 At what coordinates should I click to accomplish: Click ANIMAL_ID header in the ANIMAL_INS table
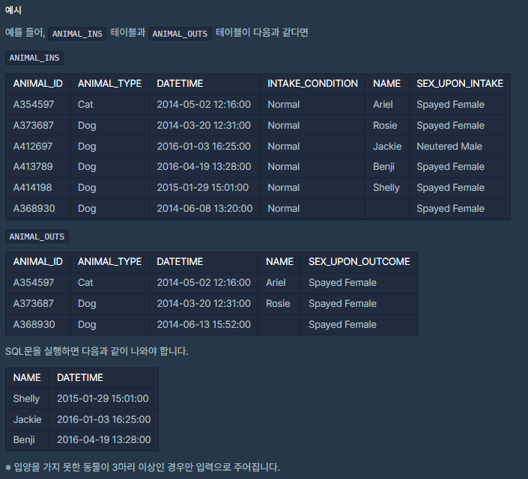point(37,84)
